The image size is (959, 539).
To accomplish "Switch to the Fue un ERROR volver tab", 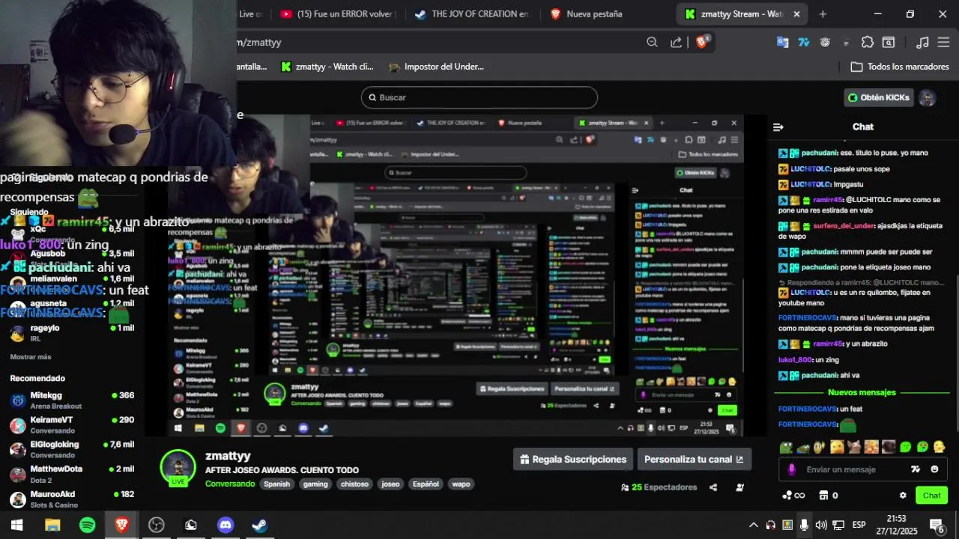I will [336, 13].
